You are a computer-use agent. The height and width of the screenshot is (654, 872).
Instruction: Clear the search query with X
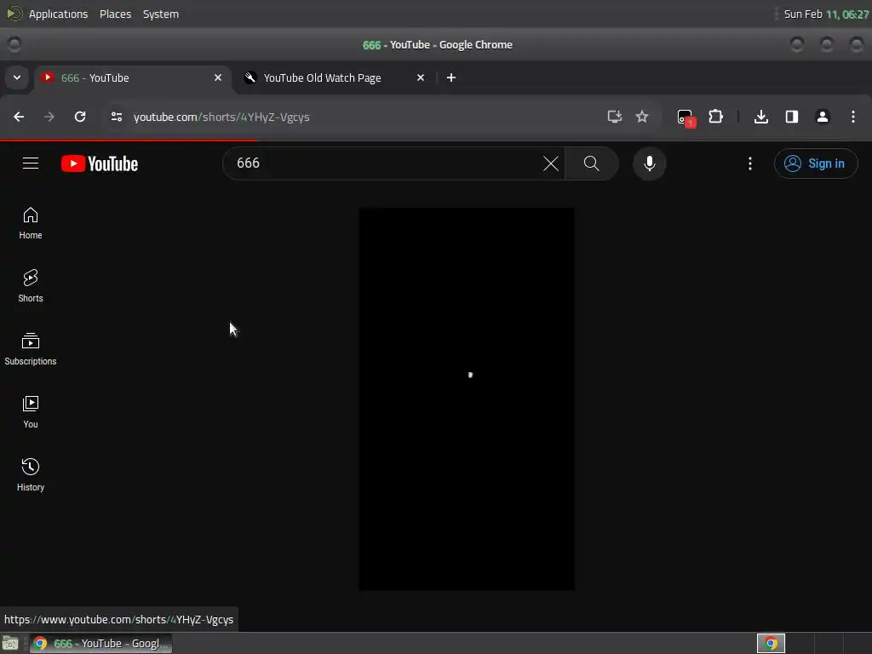tap(551, 163)
